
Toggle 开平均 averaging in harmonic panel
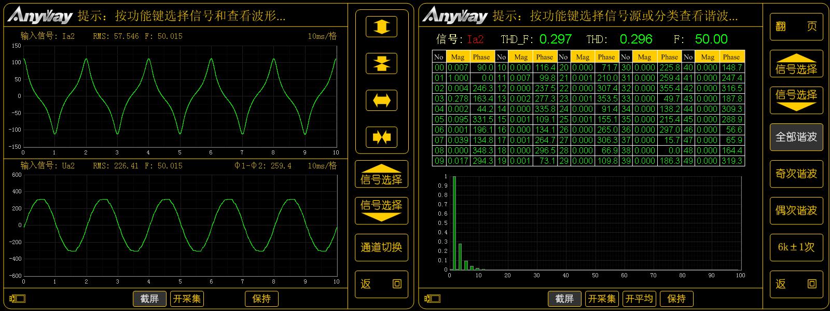pyautogui.click(x=639, y=299)
